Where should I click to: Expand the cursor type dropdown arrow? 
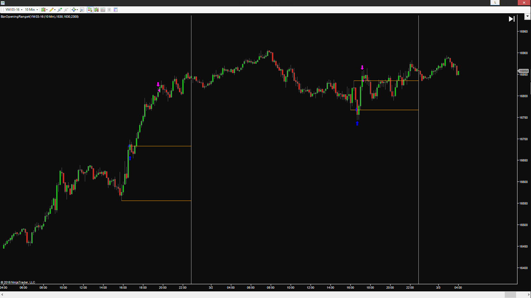77,10
